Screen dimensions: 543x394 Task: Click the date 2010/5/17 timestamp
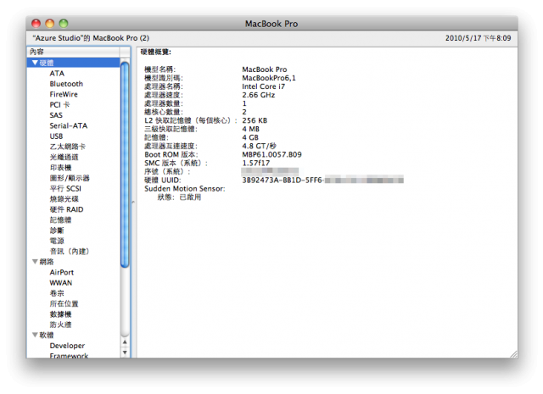(x=478, y=38)
